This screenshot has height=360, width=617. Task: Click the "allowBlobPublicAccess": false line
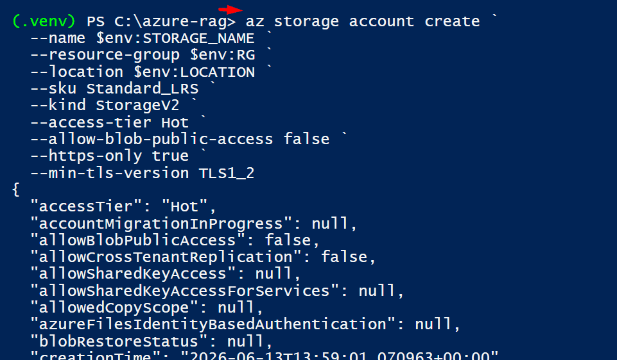175,241
